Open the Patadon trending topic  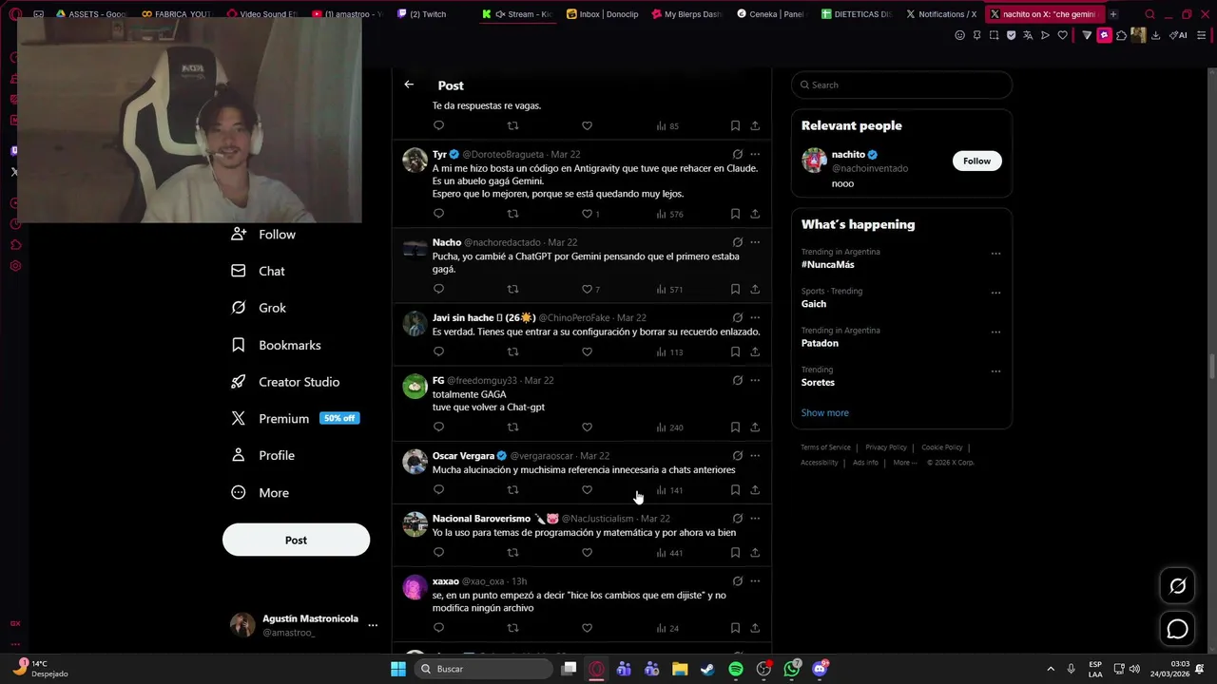coord(820,343)
